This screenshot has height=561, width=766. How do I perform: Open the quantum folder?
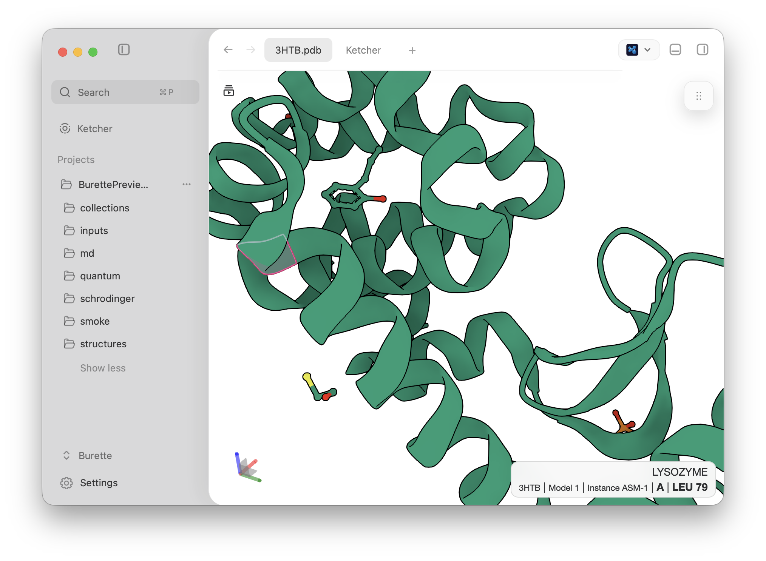(x=100, y=276)
